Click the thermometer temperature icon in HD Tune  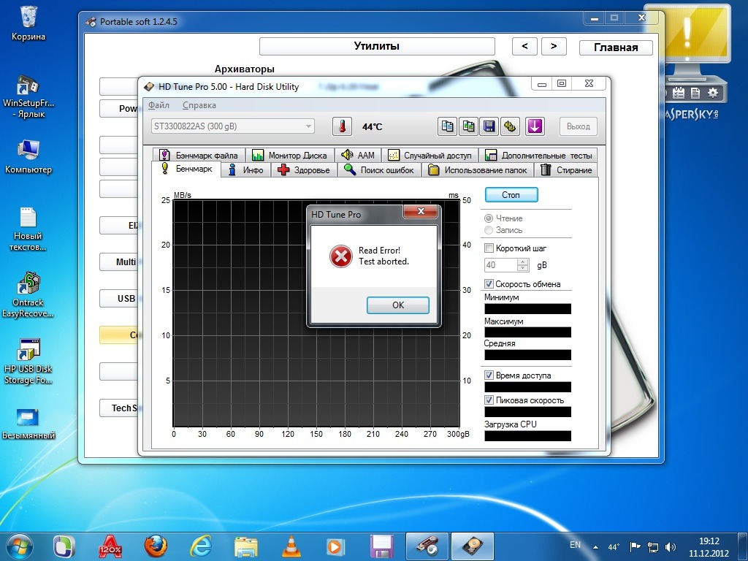pos(342,126)
